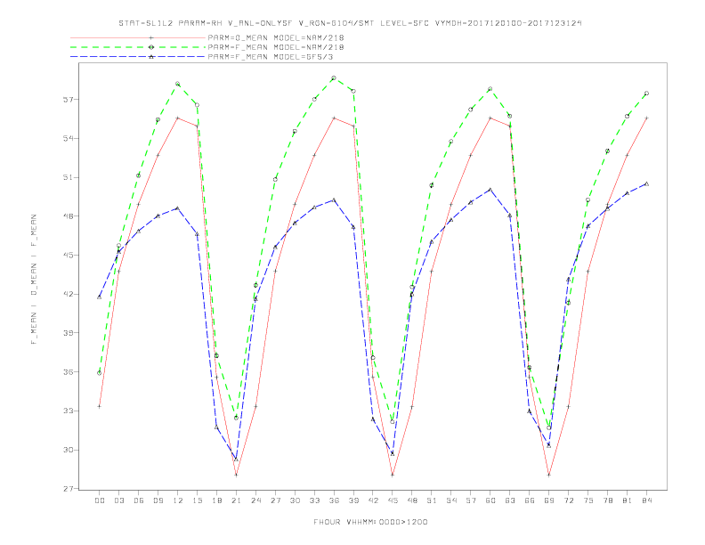Click y-axis tick value 57
Screen dimensions: 705x545
[68, 100]
